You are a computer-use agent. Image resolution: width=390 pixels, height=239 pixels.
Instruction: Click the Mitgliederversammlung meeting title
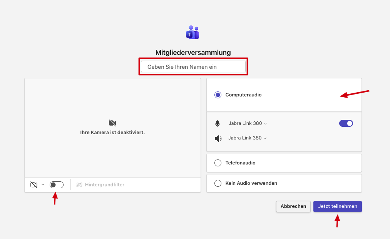point(193,53)
